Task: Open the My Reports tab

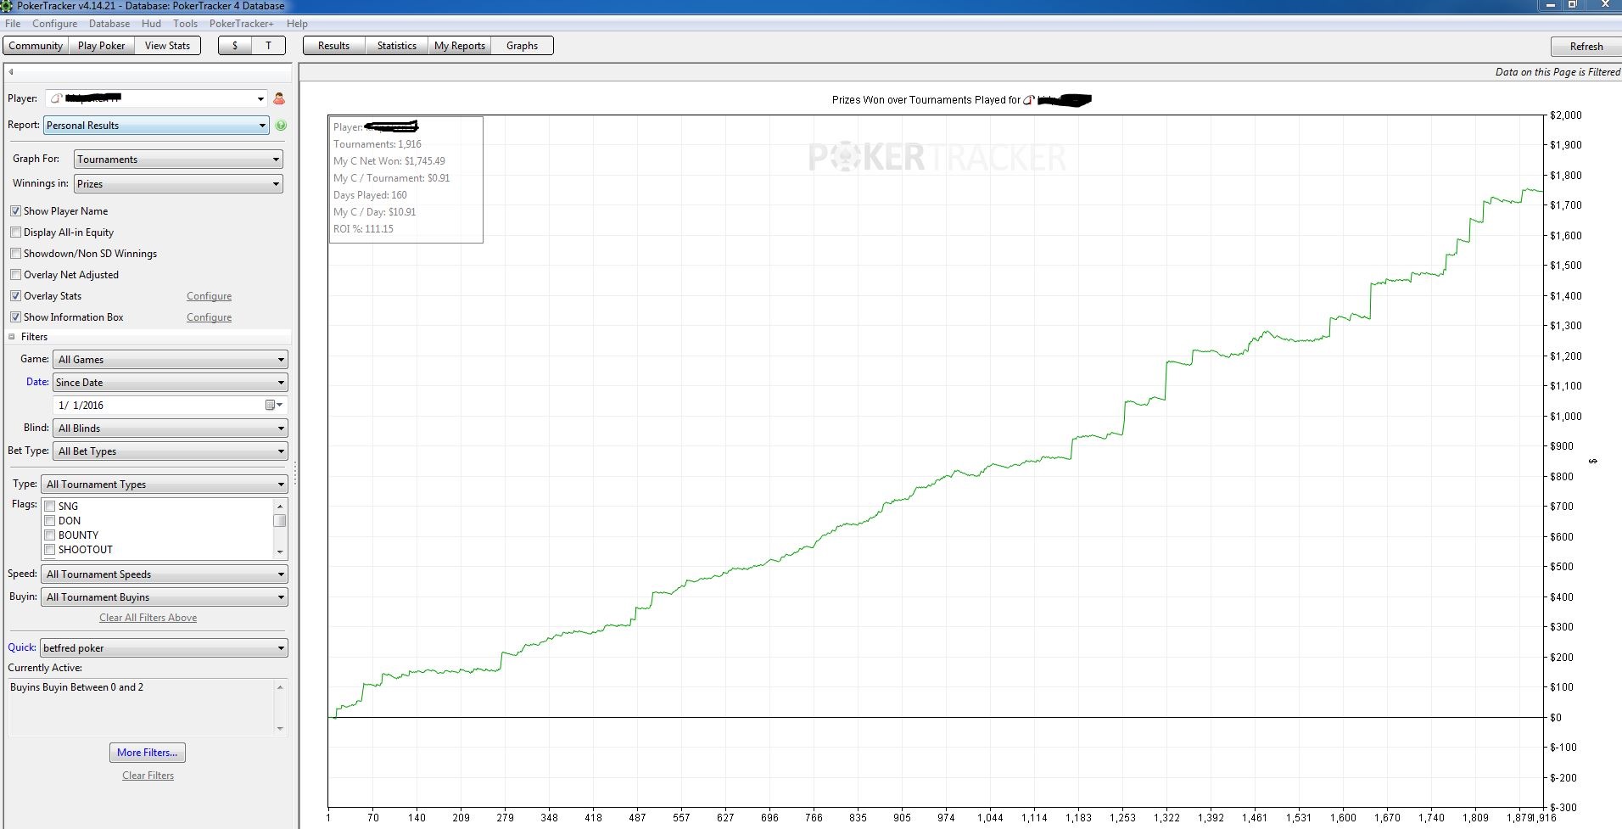Action: (460, 46)
